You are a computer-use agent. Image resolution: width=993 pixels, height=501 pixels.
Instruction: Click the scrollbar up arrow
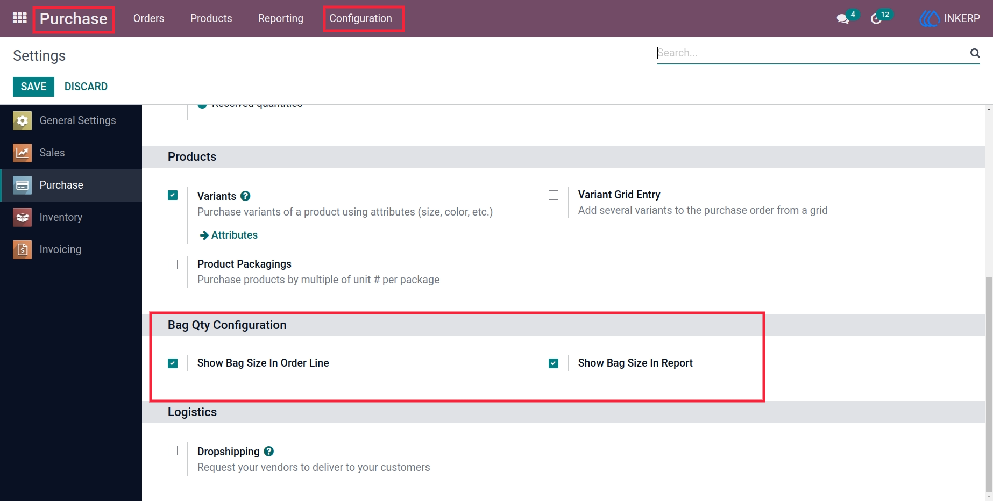(989, 109)
